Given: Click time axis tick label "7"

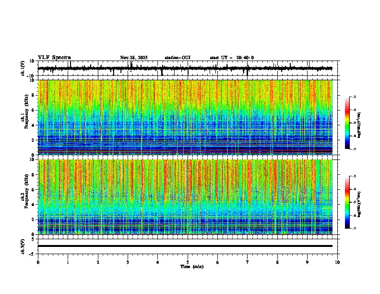Looking at the screenshot, I should pyautogui.click(x=248, y=262).
